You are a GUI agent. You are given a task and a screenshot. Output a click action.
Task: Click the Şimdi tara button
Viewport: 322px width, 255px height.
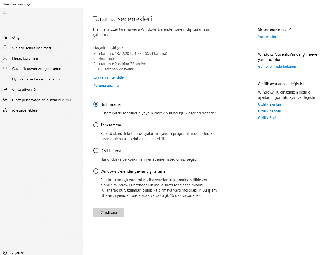(x=109, y=212)
